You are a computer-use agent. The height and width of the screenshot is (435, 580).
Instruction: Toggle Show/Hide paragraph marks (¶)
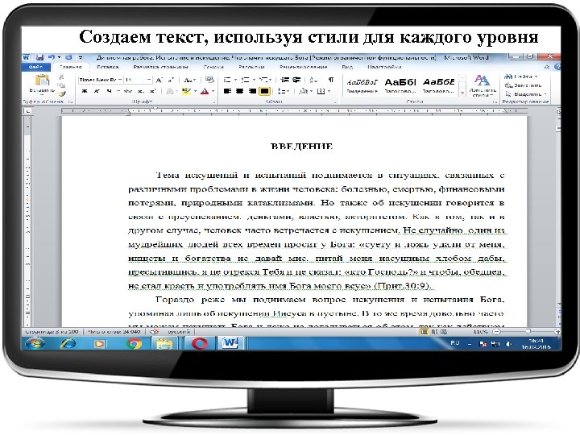331,80
